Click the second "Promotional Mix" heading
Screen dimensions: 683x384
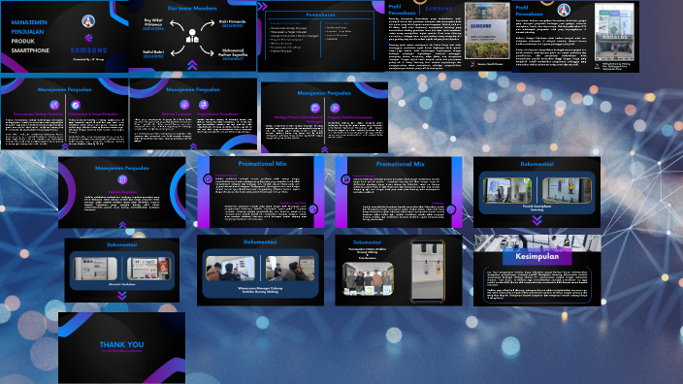click(x=401, y=164)
